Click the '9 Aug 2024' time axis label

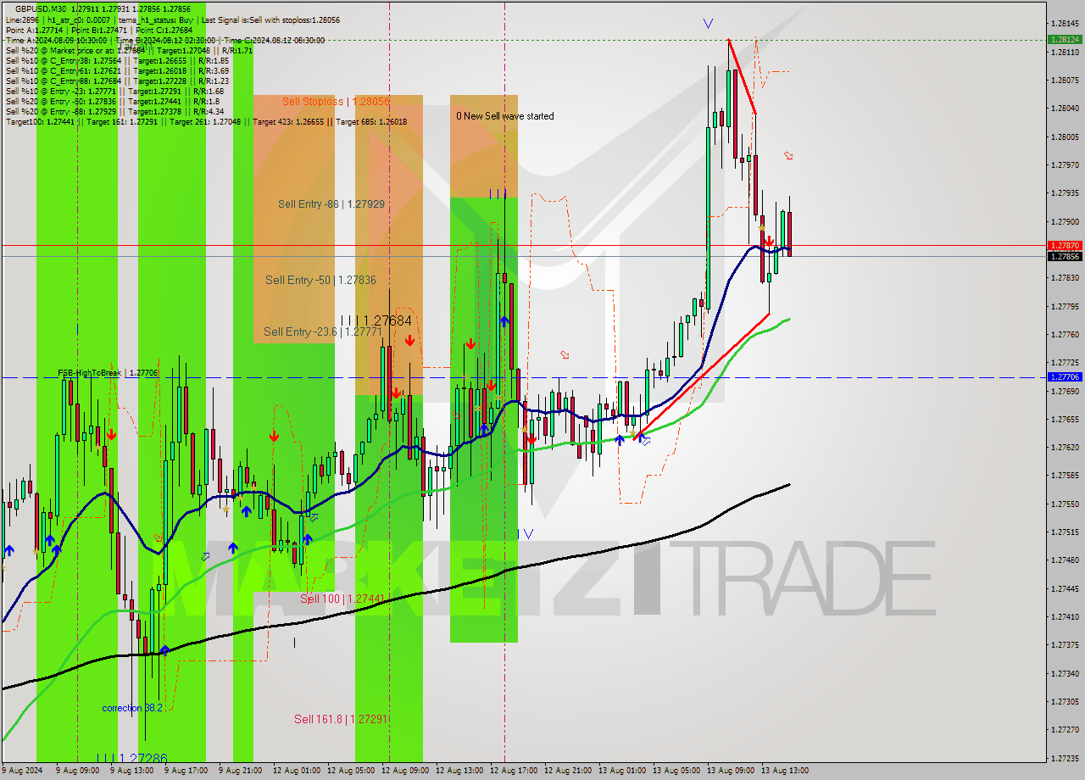(x=22, y=771)
